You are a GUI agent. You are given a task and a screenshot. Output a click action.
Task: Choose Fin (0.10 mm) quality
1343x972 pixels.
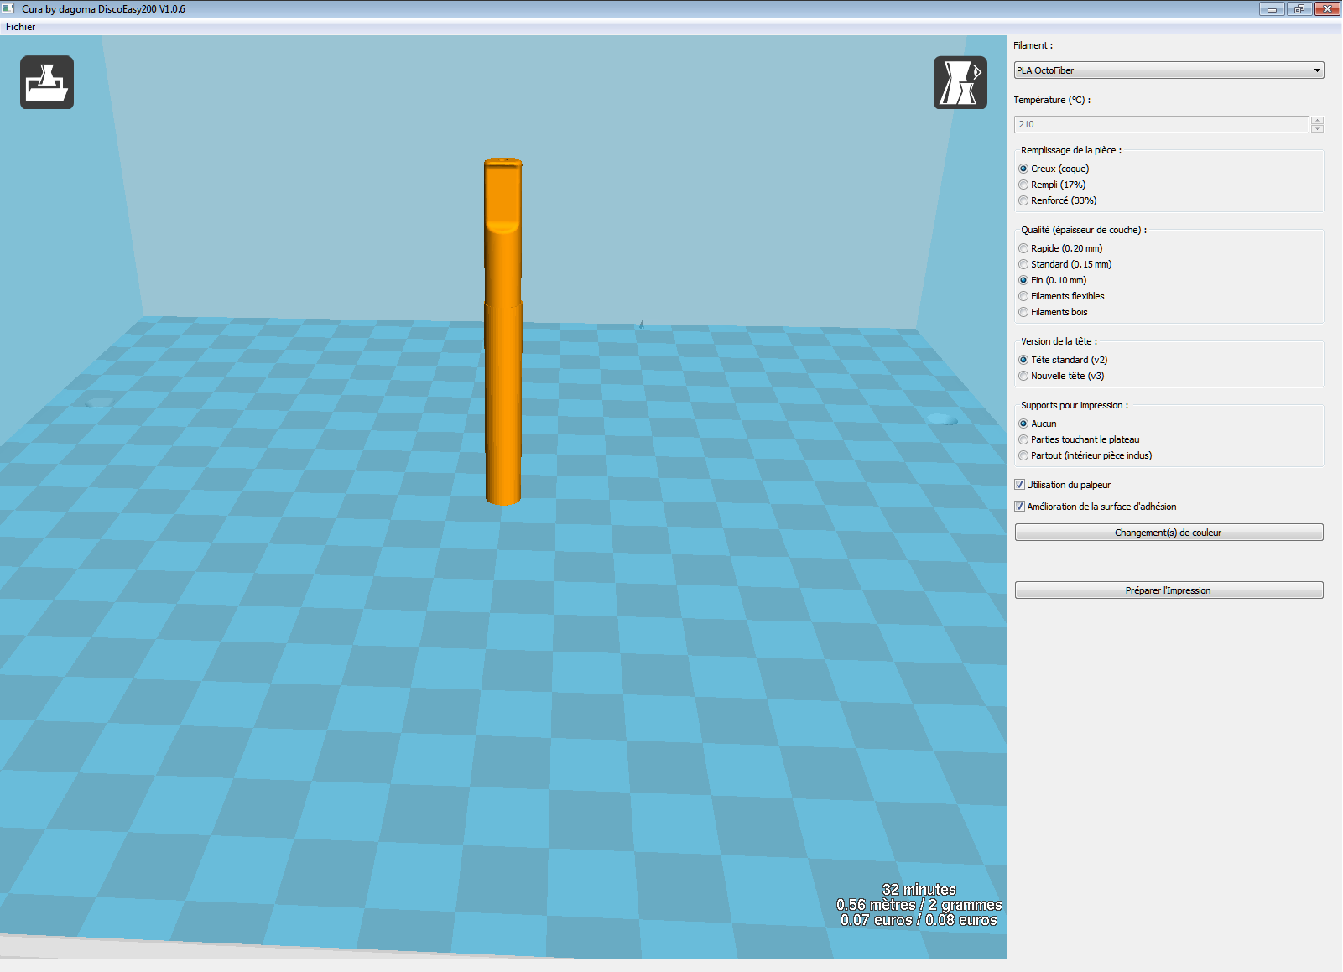[1053, 280]
